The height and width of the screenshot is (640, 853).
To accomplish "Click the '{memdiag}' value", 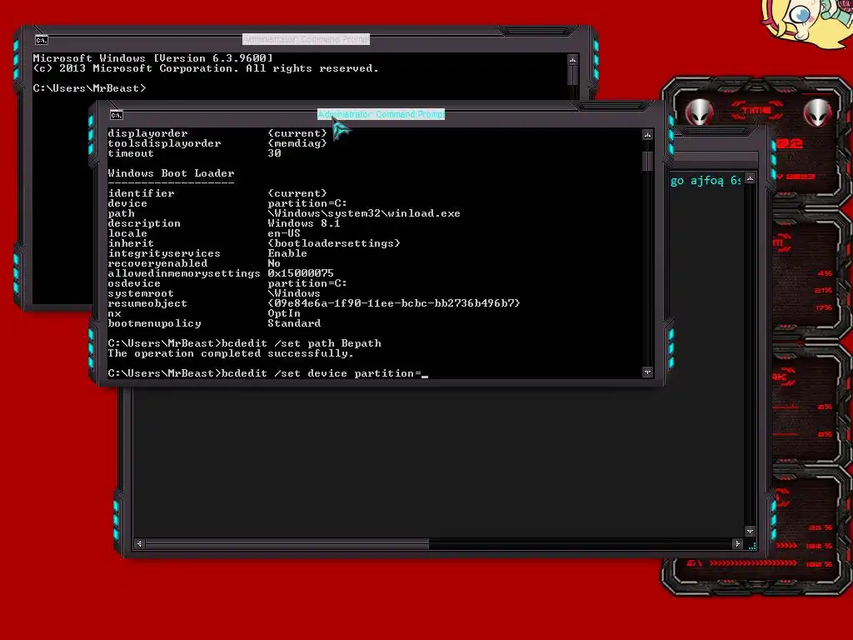I will (x=297, y=143).
